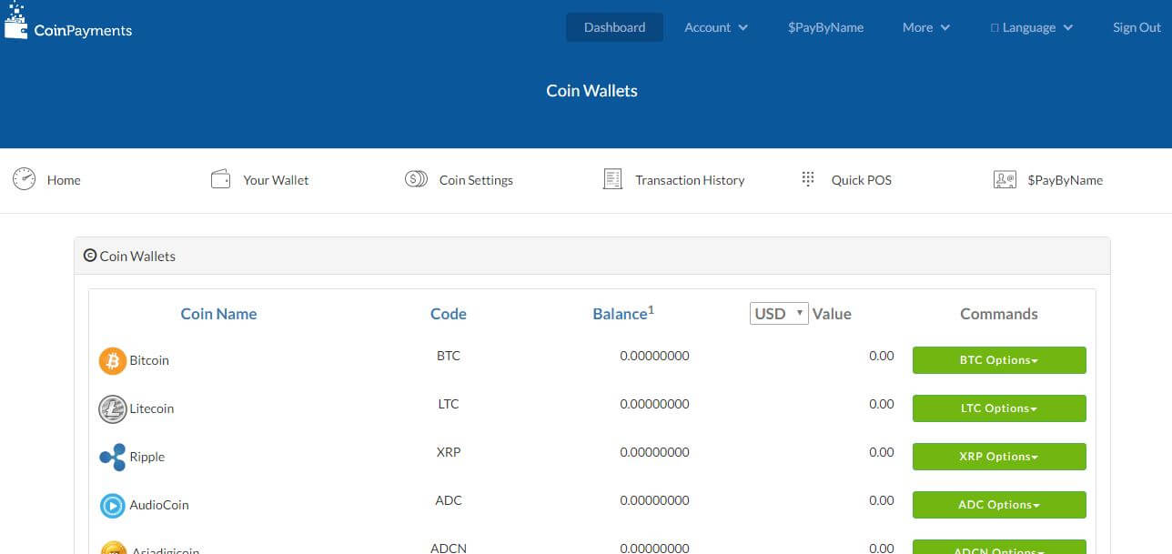Open $PayByName in top navigation
Viewport: 1172px width, 554px height.
click(x=825, y=27)
